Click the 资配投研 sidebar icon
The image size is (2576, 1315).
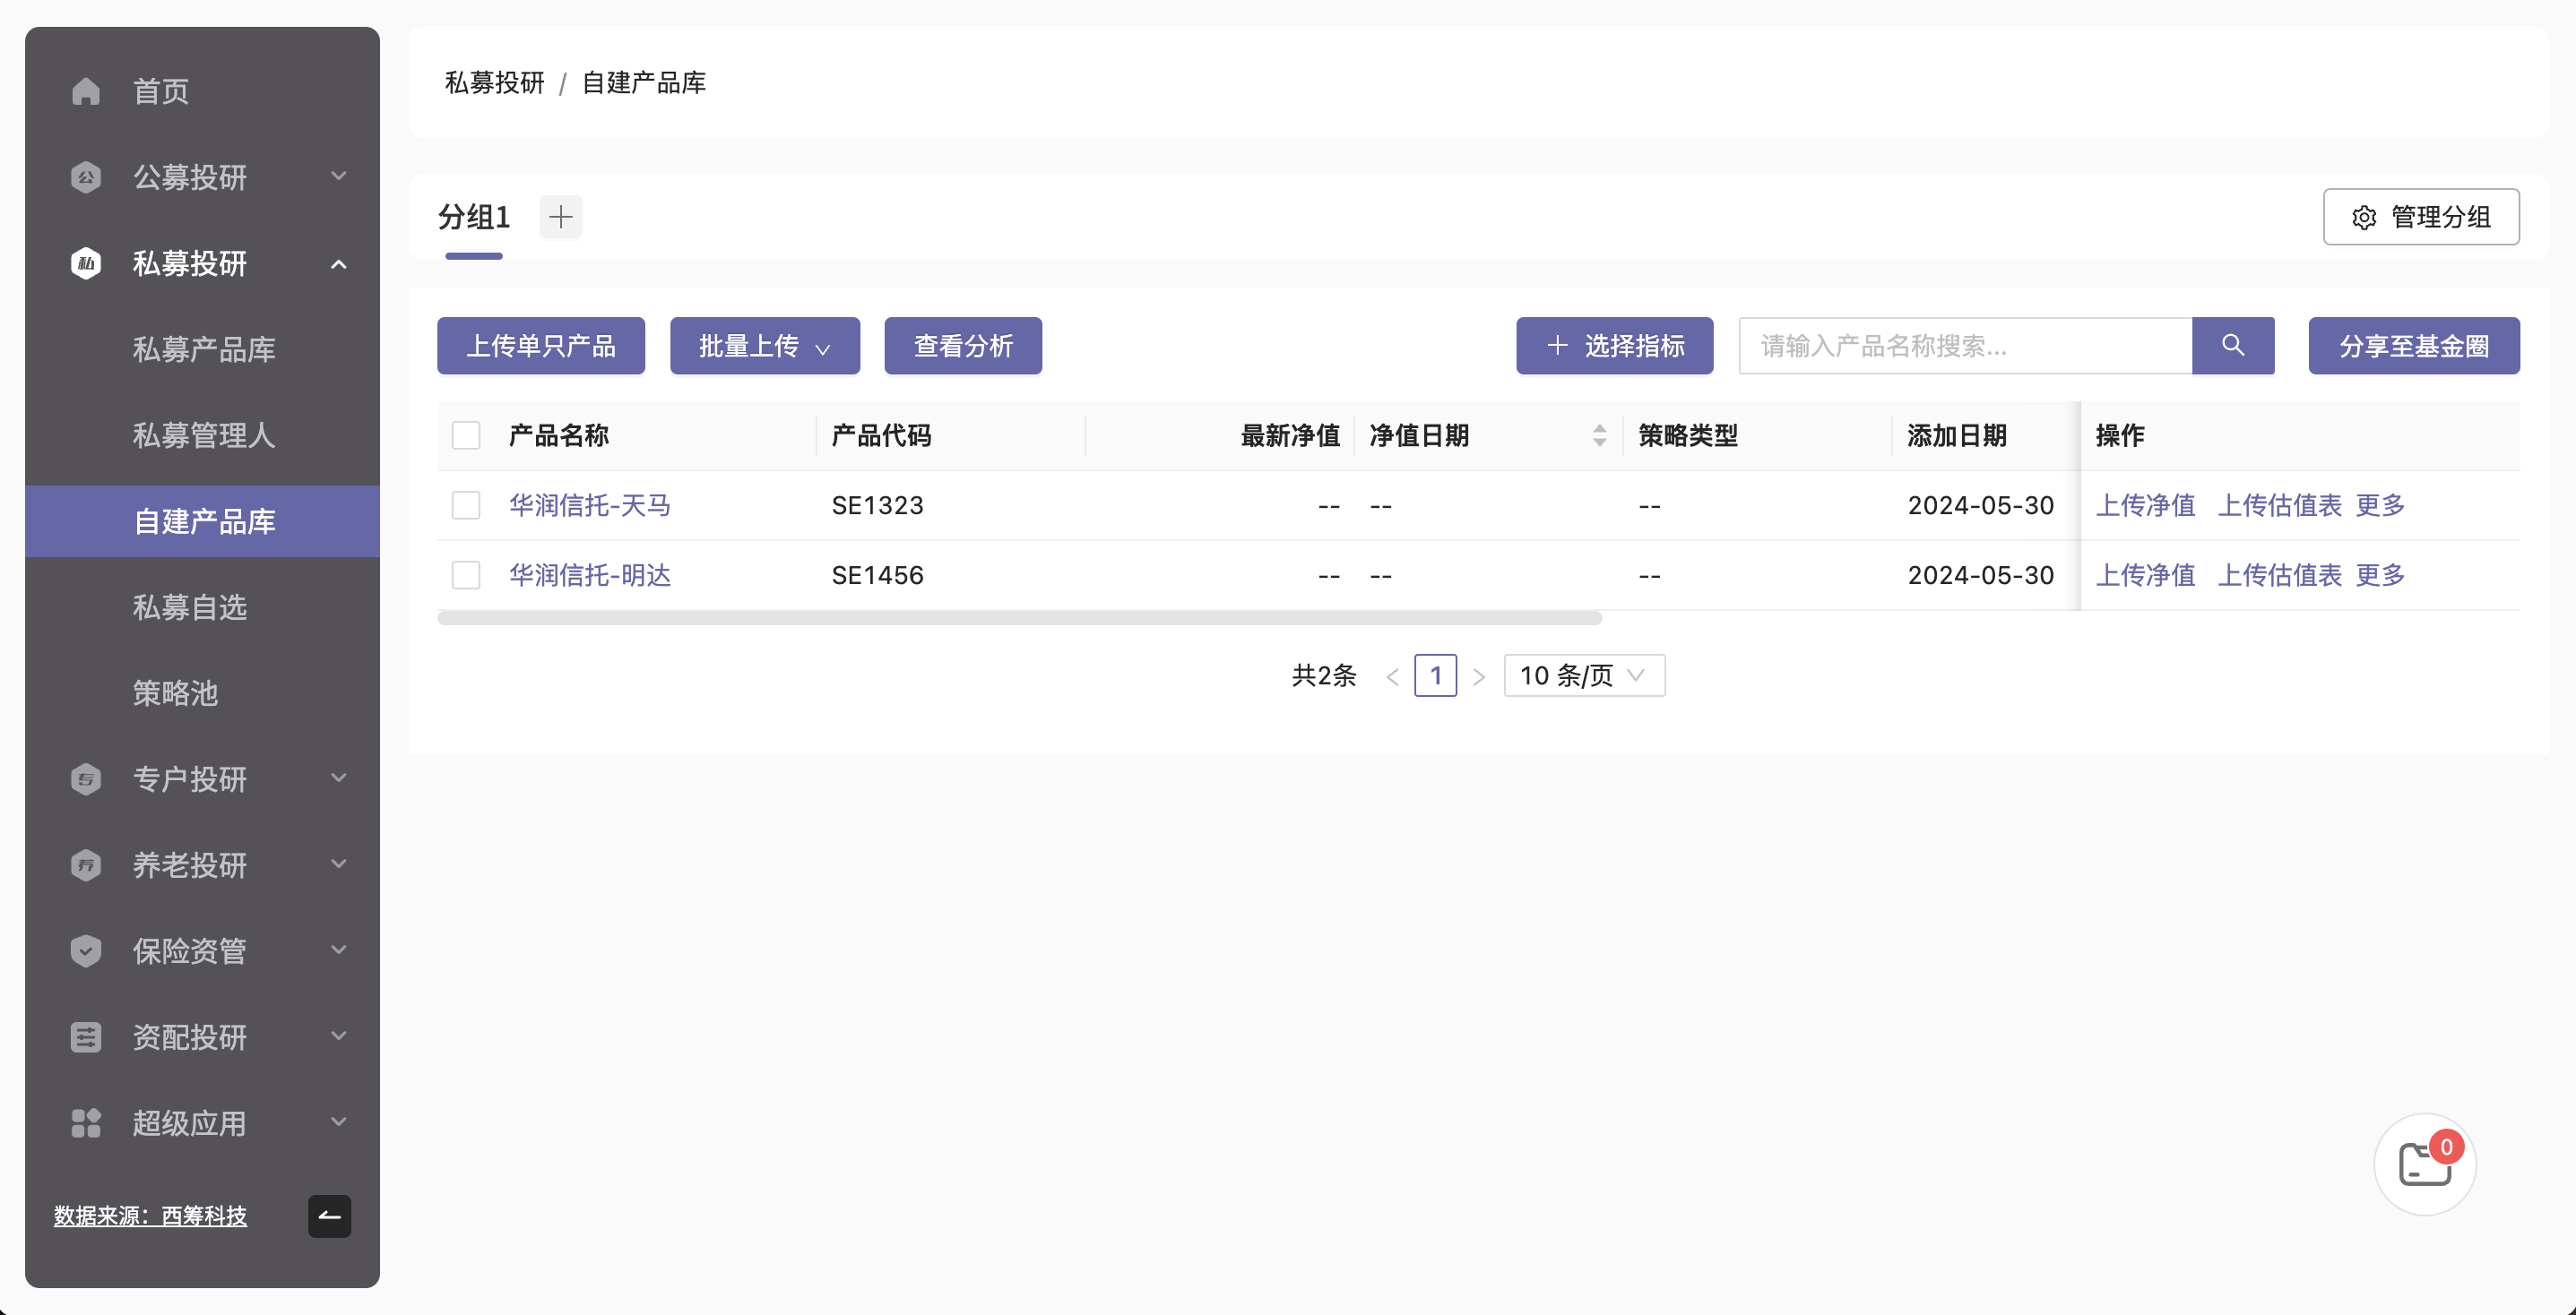tap(86, 1037)
